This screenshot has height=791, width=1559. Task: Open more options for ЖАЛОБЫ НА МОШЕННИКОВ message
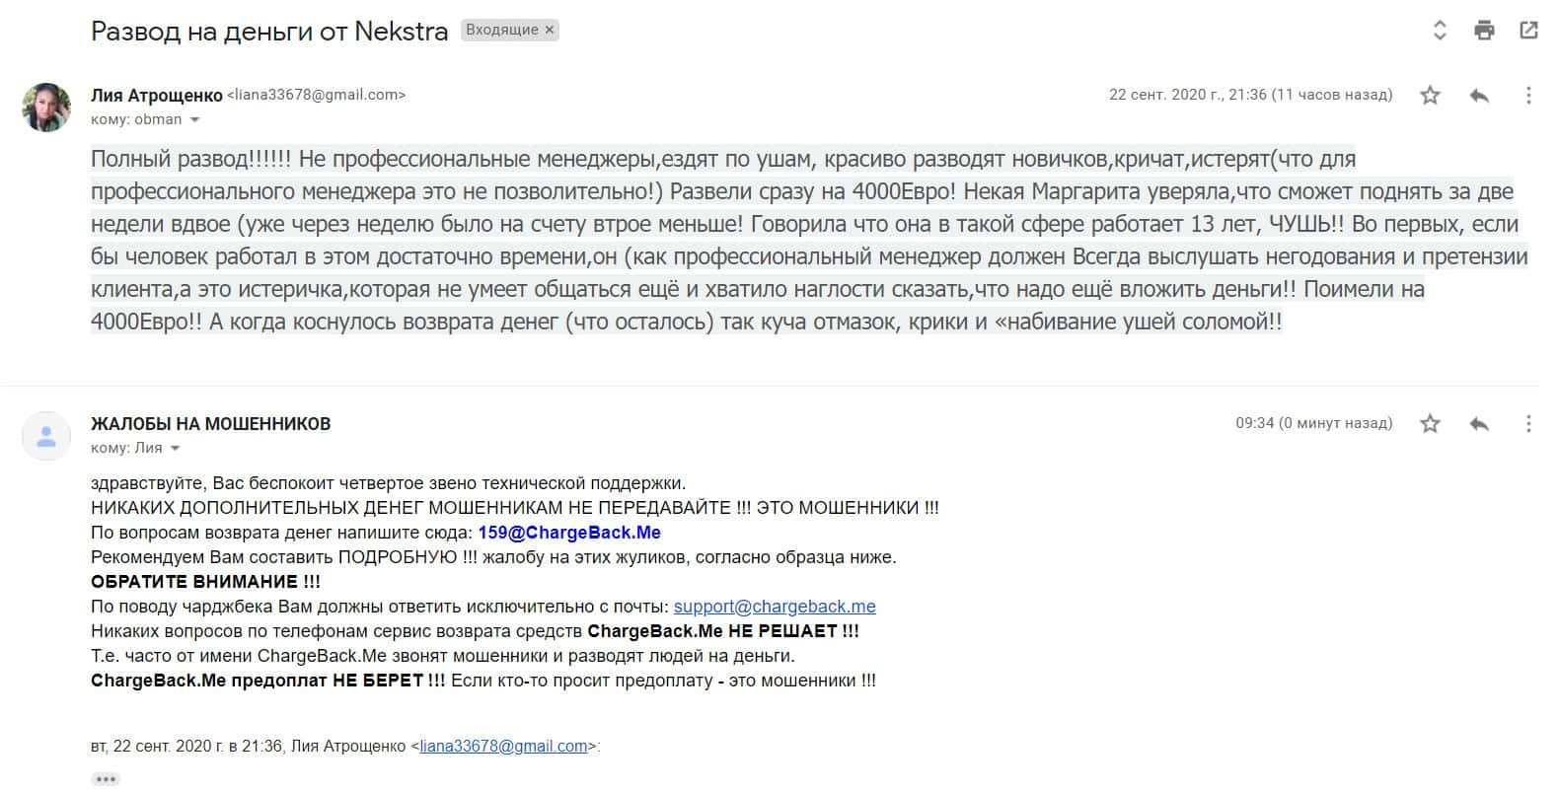(1528, 424)
